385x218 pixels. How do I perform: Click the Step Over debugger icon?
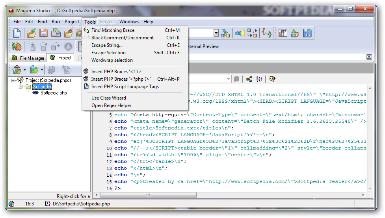[x=43, y=46]
